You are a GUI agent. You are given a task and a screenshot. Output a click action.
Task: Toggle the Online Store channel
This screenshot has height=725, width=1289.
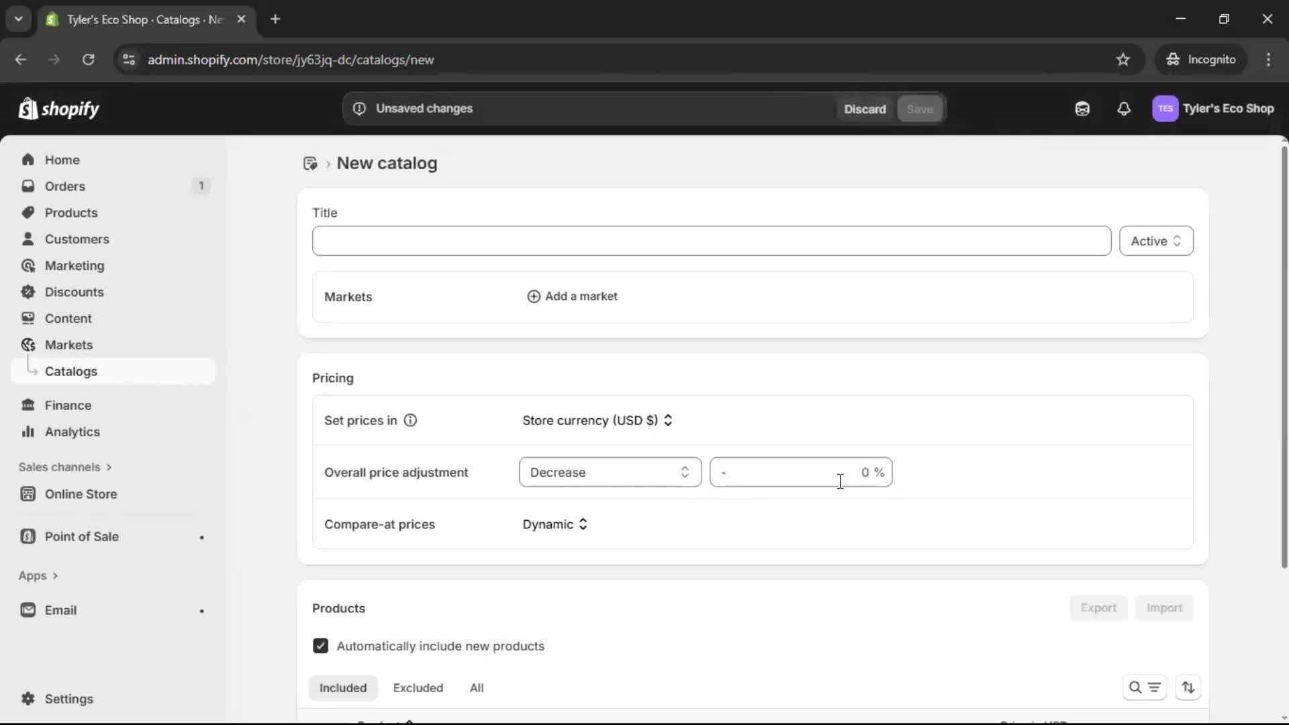81,493
